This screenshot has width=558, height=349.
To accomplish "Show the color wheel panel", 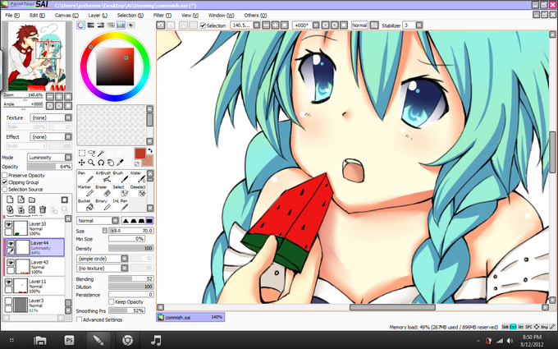I will (80, 25).
